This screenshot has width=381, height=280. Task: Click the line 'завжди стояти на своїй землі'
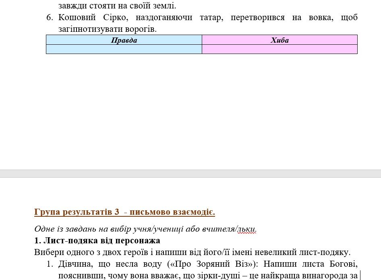tap(117, 6)
